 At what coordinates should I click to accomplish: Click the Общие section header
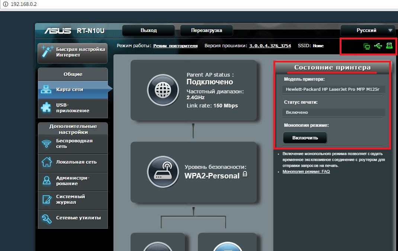point(73,74)
